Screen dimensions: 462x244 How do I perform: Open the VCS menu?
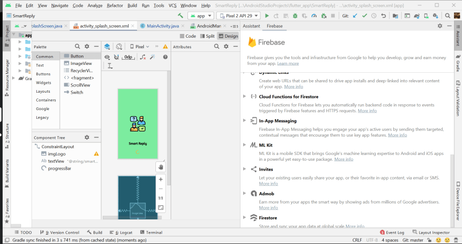[x=172, y=5]
